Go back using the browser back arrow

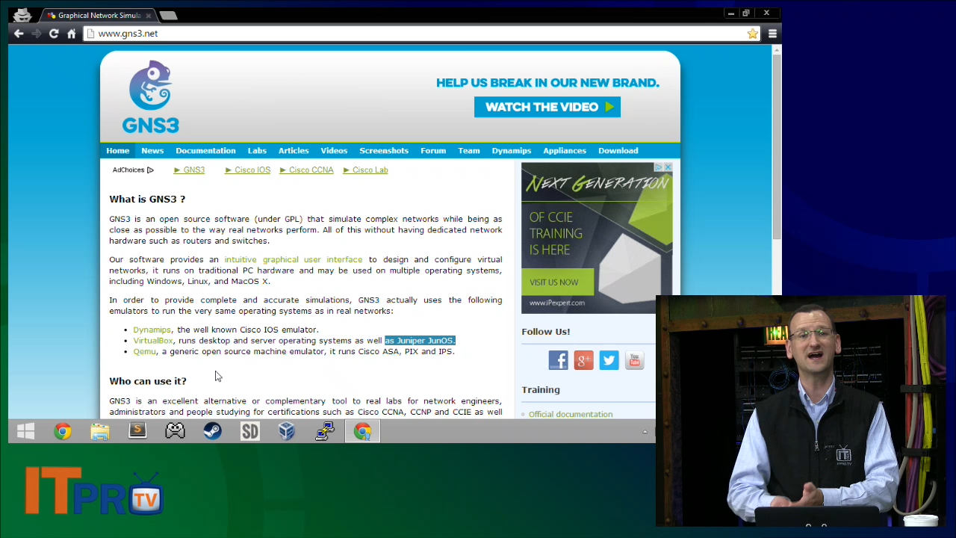(19, 34)
